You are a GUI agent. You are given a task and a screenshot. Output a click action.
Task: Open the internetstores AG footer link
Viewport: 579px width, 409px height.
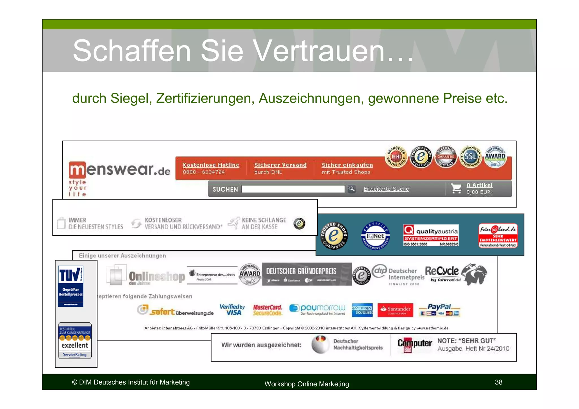[177, 328]
